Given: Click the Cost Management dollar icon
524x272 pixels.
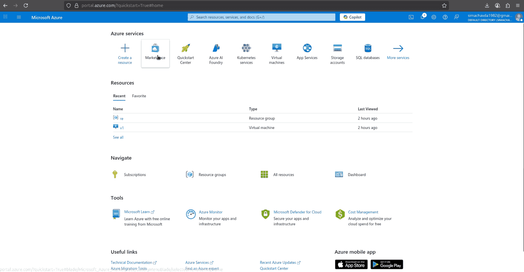Looking at the screenshot, I should tap(340, 214).
